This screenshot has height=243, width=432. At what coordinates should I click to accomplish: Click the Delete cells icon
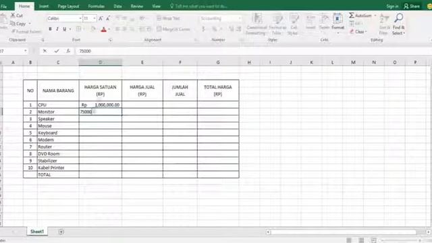click(325, 20)
